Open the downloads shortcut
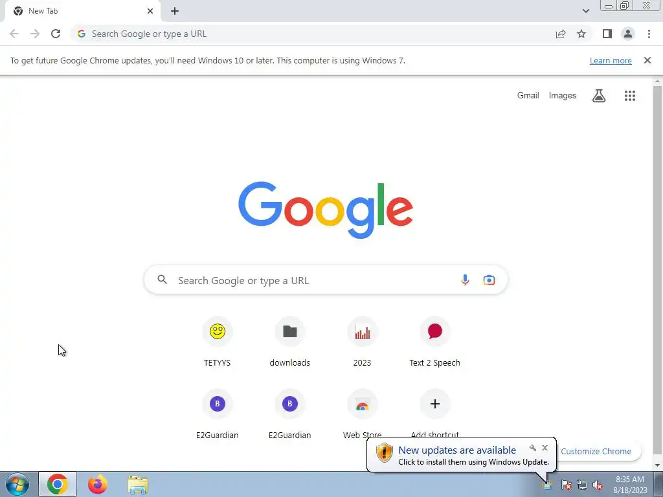663x497 pixels. (x=289, y=342)
